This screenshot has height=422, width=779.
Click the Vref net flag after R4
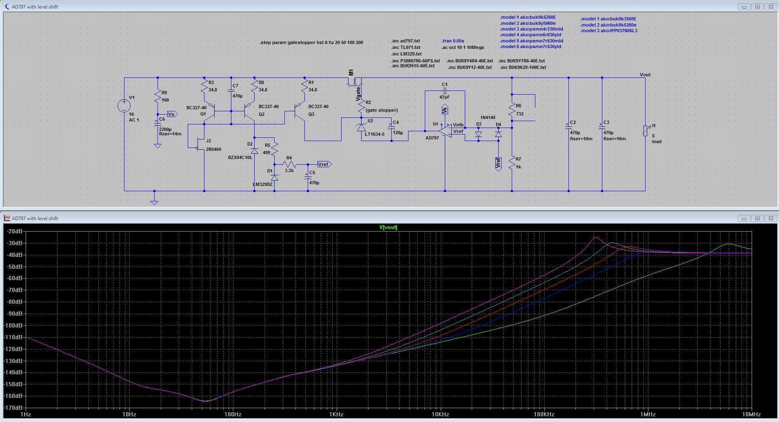(x=324, y=164)
